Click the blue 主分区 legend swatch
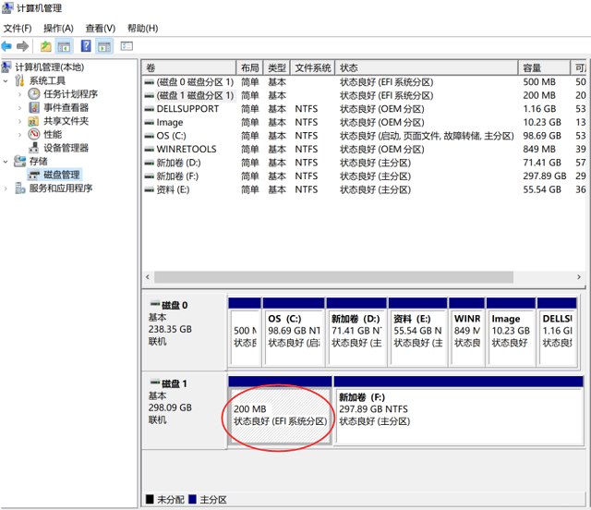The width and height of the screenshot is (591, 510). point(192,499)
